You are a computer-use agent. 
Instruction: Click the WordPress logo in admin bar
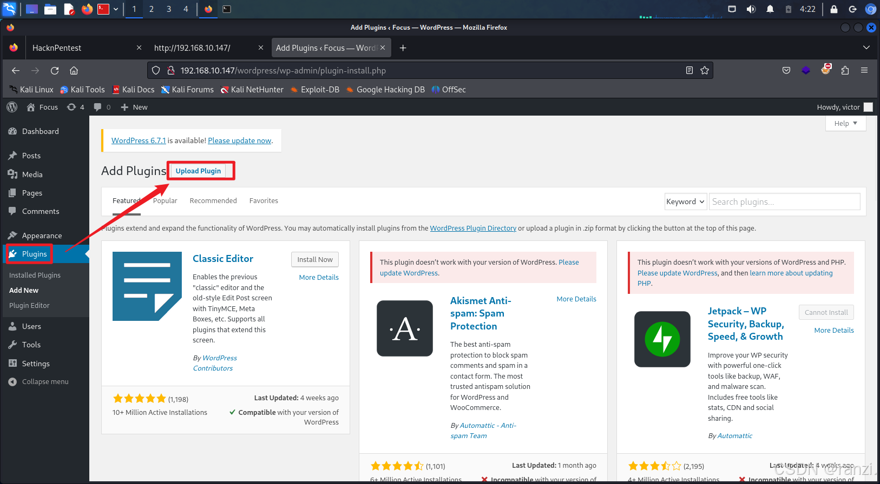[12, 107]
